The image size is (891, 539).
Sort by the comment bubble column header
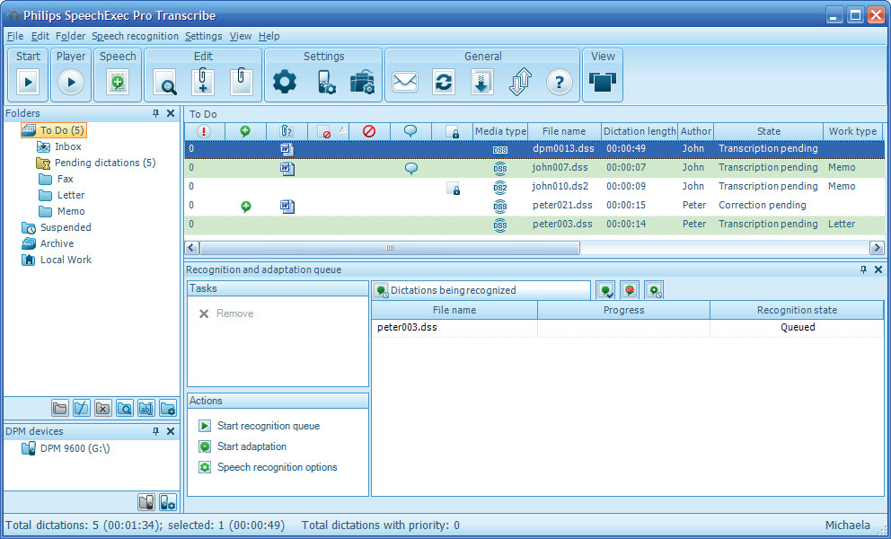click(x=410, y=131)
